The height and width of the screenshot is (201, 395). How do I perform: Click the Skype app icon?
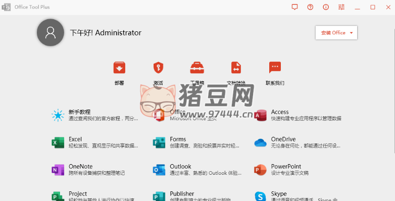click(260, 196)
